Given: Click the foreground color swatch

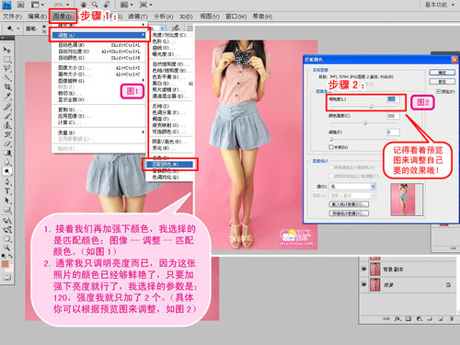Looking at the screenshot, I should point(5,264).
